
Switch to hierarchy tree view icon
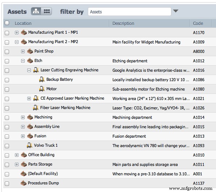[x=36, y=11]
